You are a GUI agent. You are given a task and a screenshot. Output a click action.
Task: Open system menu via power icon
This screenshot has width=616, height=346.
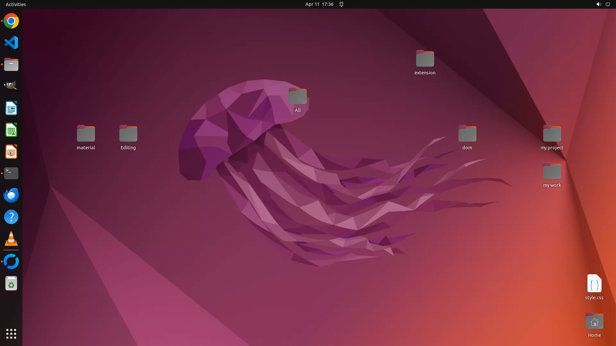608,4
